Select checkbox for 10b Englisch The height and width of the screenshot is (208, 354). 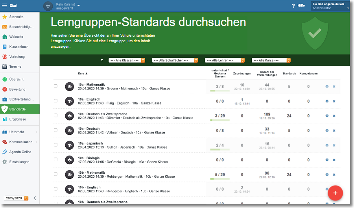tap(55, 189)
